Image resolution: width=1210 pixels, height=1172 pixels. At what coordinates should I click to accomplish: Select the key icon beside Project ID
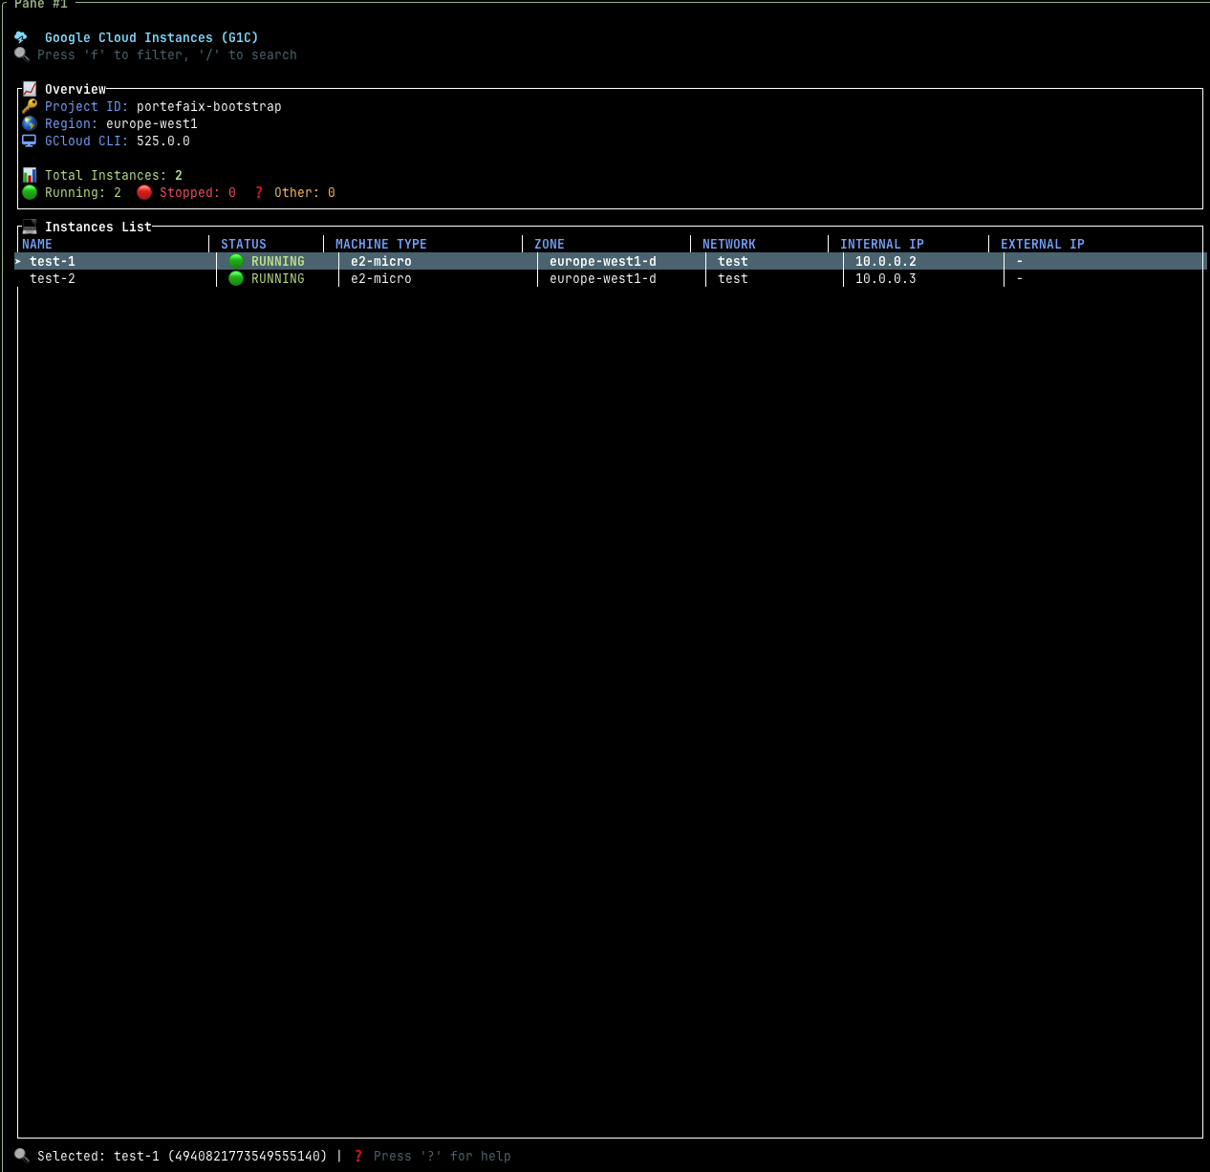coord(30,106)
